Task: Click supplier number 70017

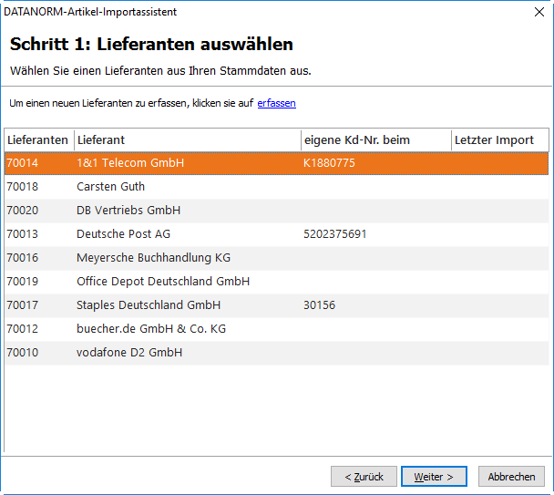Action: click(22, 305)
